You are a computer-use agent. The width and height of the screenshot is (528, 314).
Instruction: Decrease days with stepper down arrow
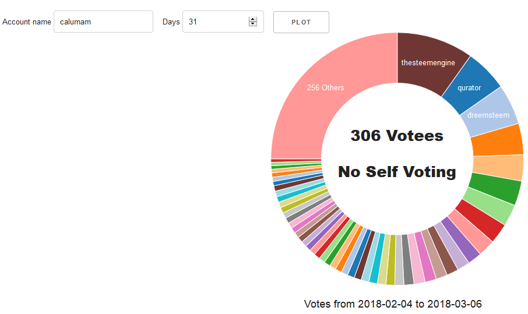[x=253, y=24]
